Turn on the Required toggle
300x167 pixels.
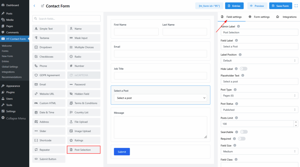[x=242, y=139]
